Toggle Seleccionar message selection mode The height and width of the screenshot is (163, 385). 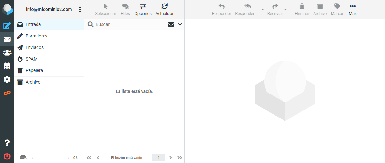106,9
